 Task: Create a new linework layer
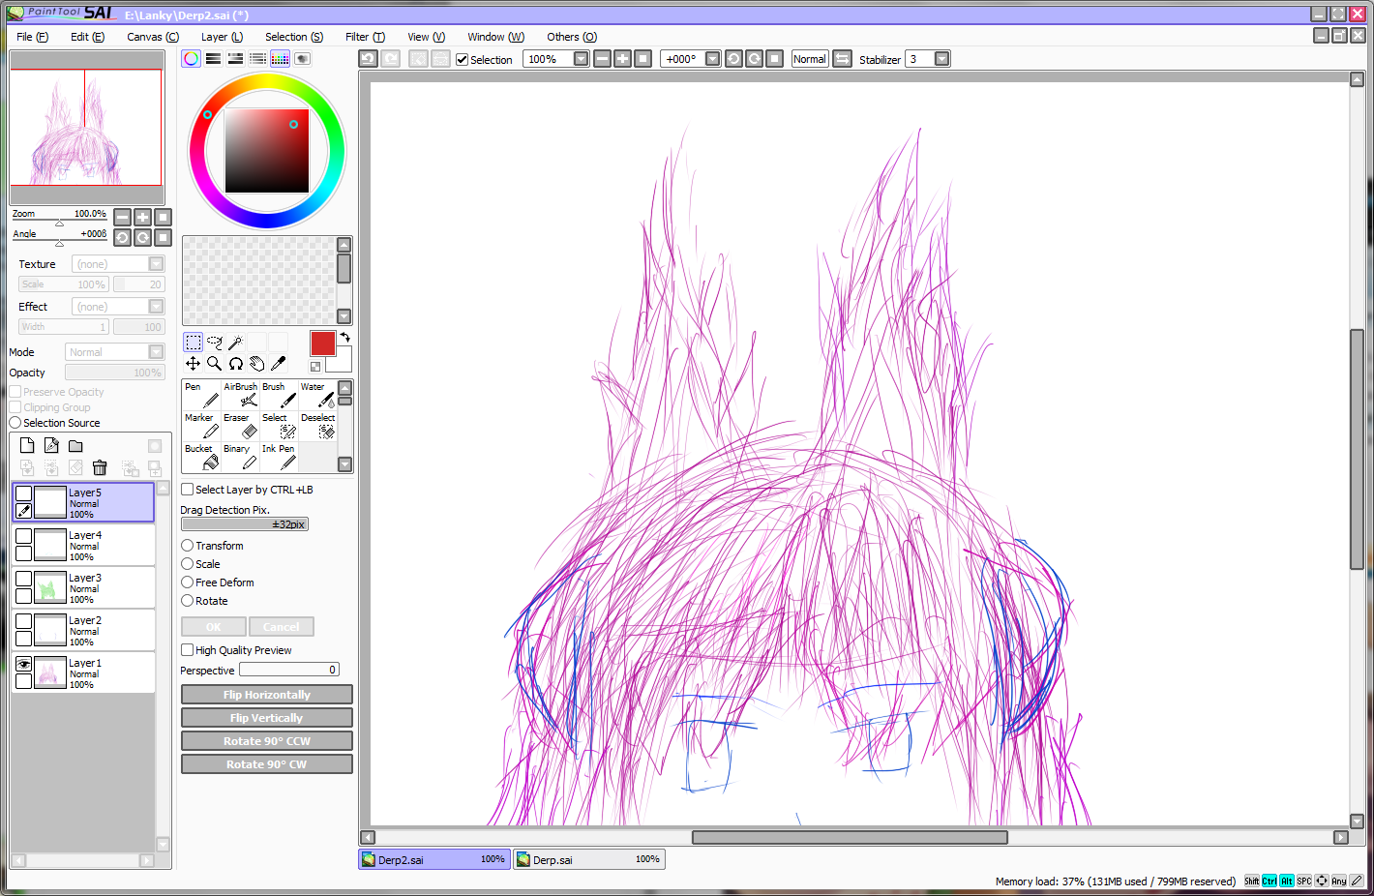click(51, 445)
